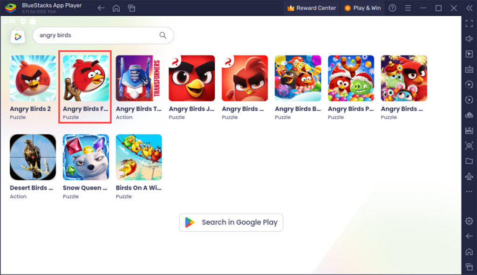Toggle airplane mode in the sidebar
This screenshot has height=275, width=477.
[x=469, y=176]
